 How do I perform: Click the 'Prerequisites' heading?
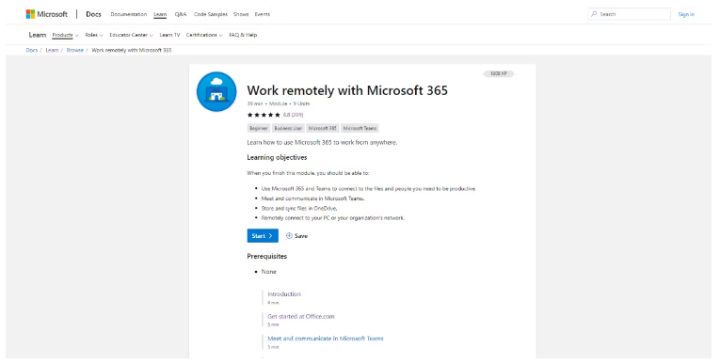tap(266, 256)
